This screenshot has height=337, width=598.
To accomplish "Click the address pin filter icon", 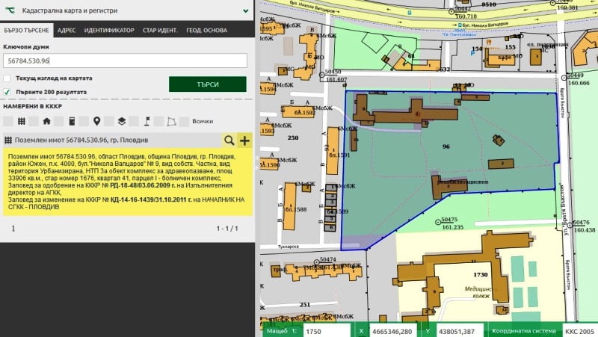I will click(96, 121).
